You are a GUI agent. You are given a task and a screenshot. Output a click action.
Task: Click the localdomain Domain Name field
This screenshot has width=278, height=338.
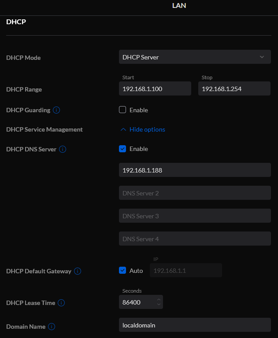coord(195,325)
